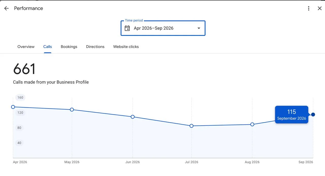Switch to the Overview tab

click(x=26, y=47)
